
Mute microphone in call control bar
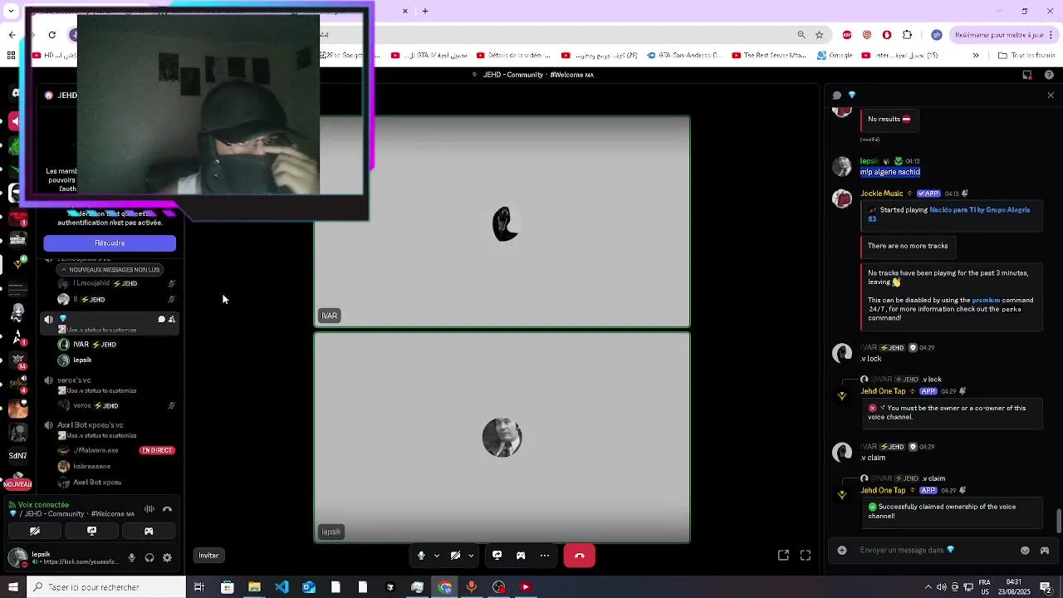[x=421, y=556]
